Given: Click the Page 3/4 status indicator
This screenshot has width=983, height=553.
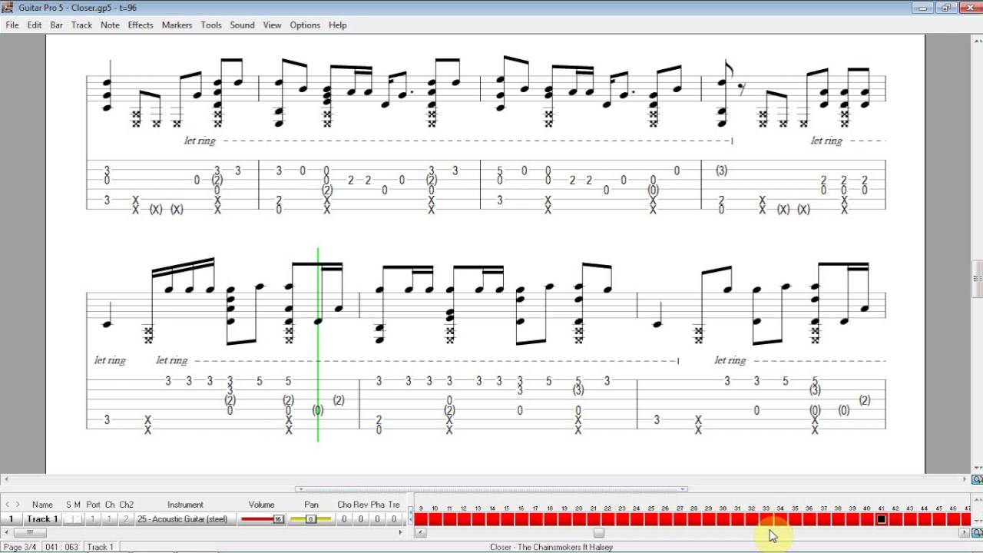Looking at the screenshot, I should (x=19, y=547).
